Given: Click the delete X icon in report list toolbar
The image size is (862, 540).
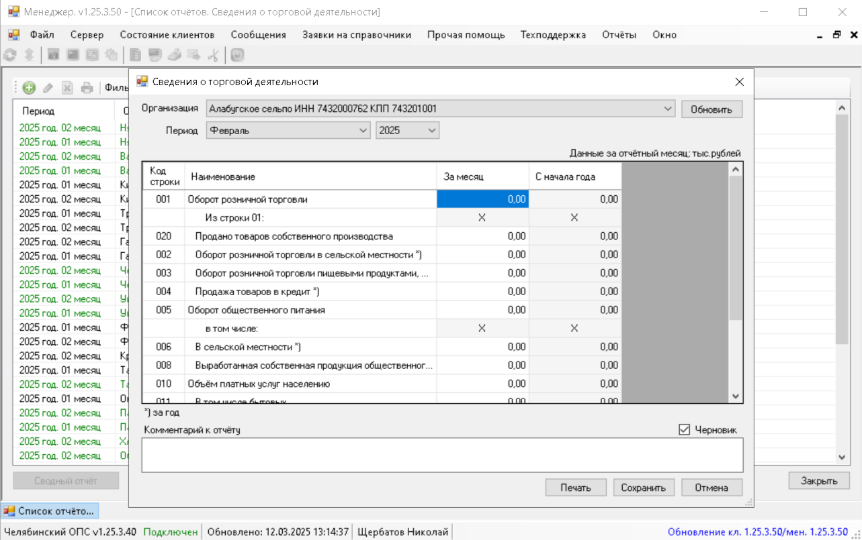Looking at the screenshot, I should pos(67,87).
